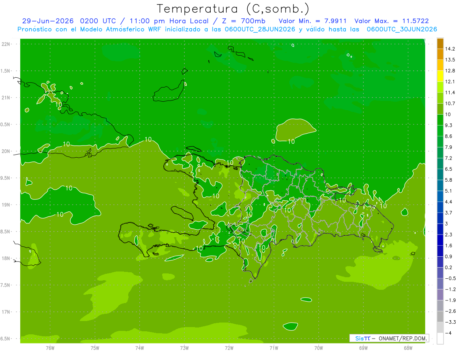Image resolution: width=458 pixels, height=353 pixels.
Task: Click the "75W" longitude label
Action: coord(95,348)
